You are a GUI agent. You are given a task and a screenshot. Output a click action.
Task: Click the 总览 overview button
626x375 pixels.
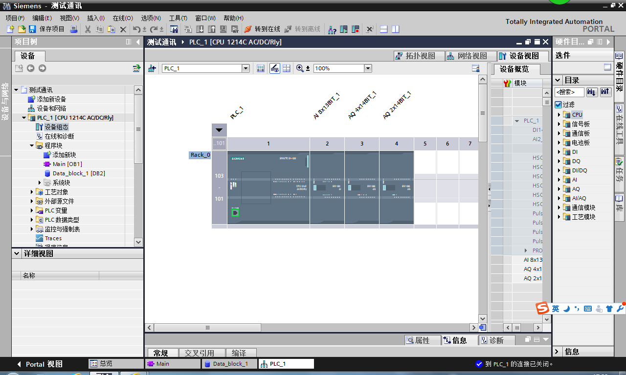tap(116, 364)
